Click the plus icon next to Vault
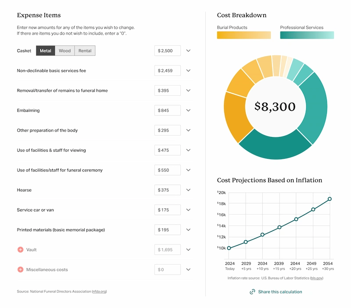Viewport: 351px width, 308px height. [x=20, y=250]
